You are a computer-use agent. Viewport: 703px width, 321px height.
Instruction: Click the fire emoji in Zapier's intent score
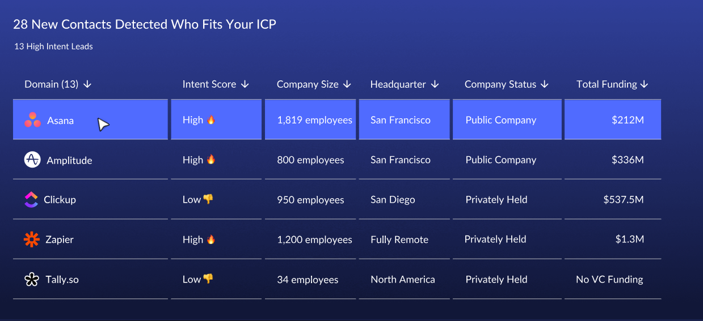(x=211, y=239)
